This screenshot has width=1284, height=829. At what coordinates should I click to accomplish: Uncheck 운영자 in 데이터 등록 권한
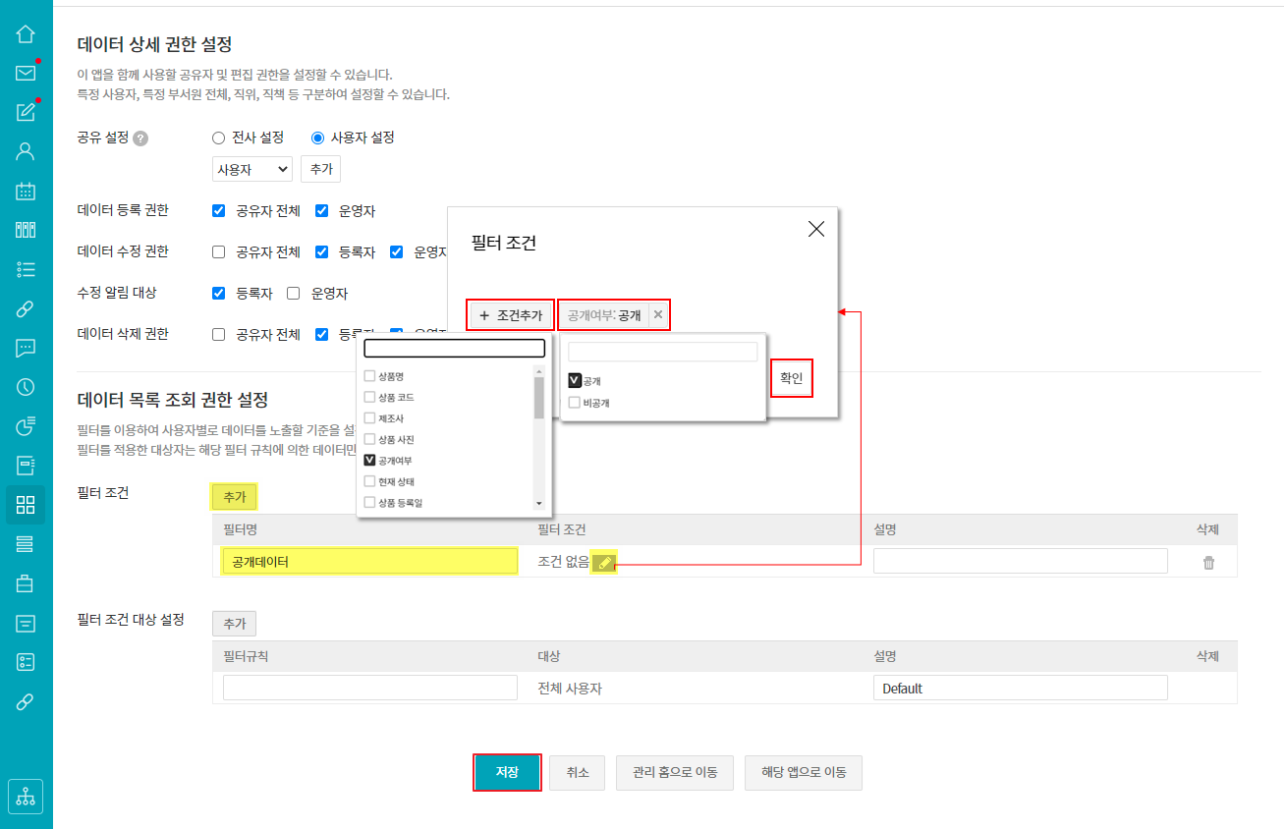(x=322, y=210)
